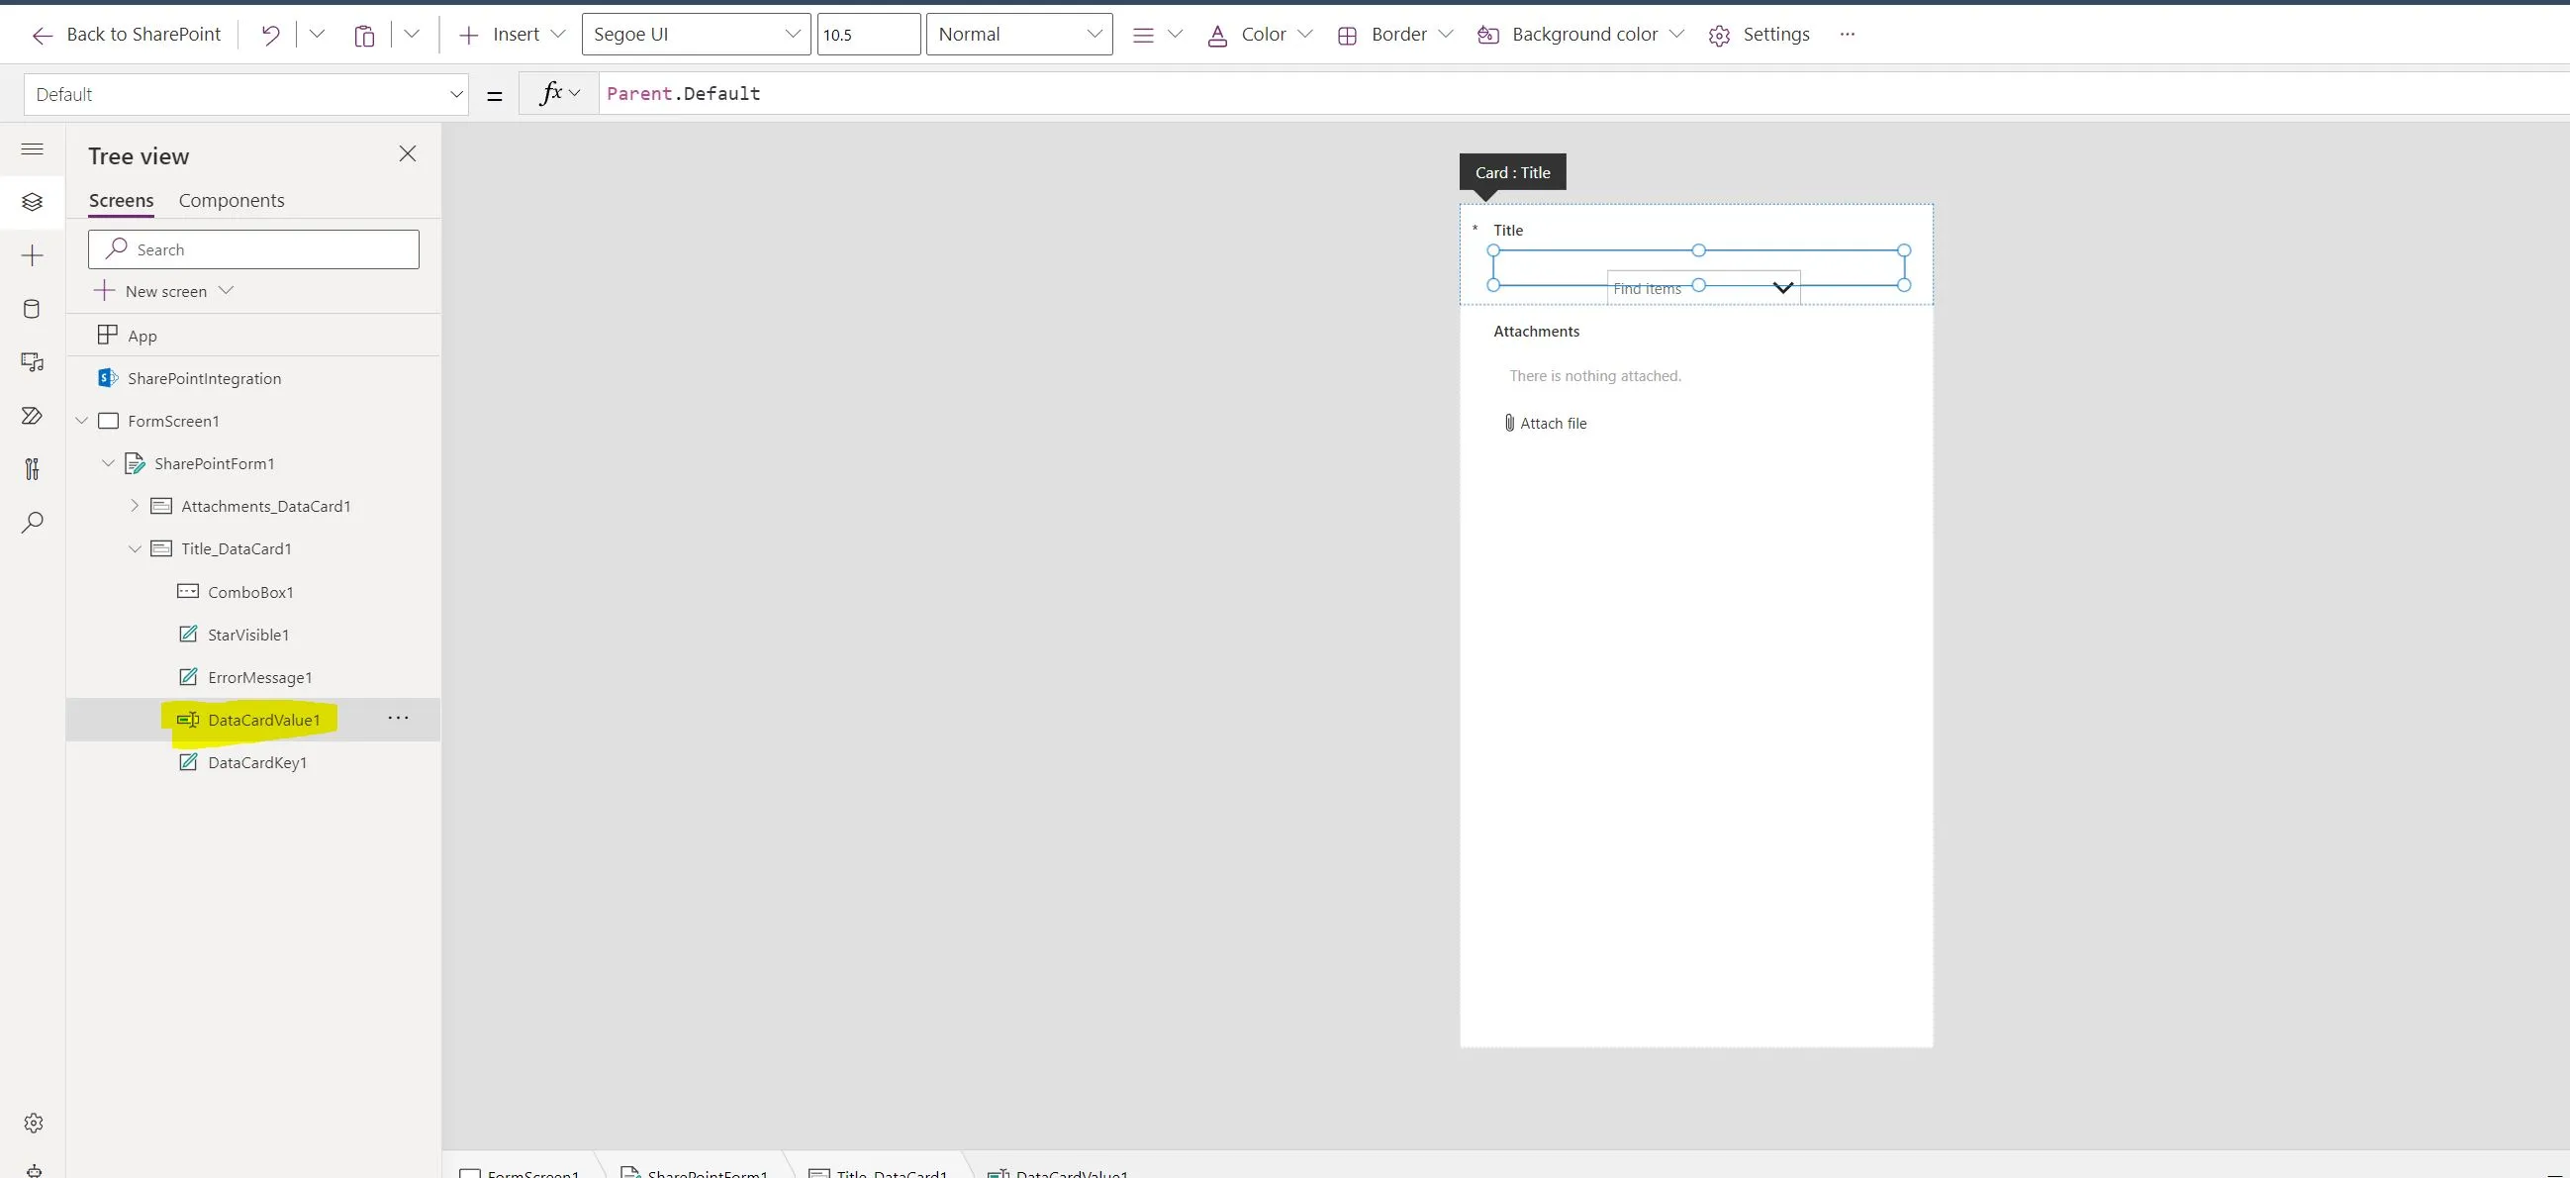Click the fx formula icon
This screenshot has height=1178, width=2570.
tap(552, 93)
